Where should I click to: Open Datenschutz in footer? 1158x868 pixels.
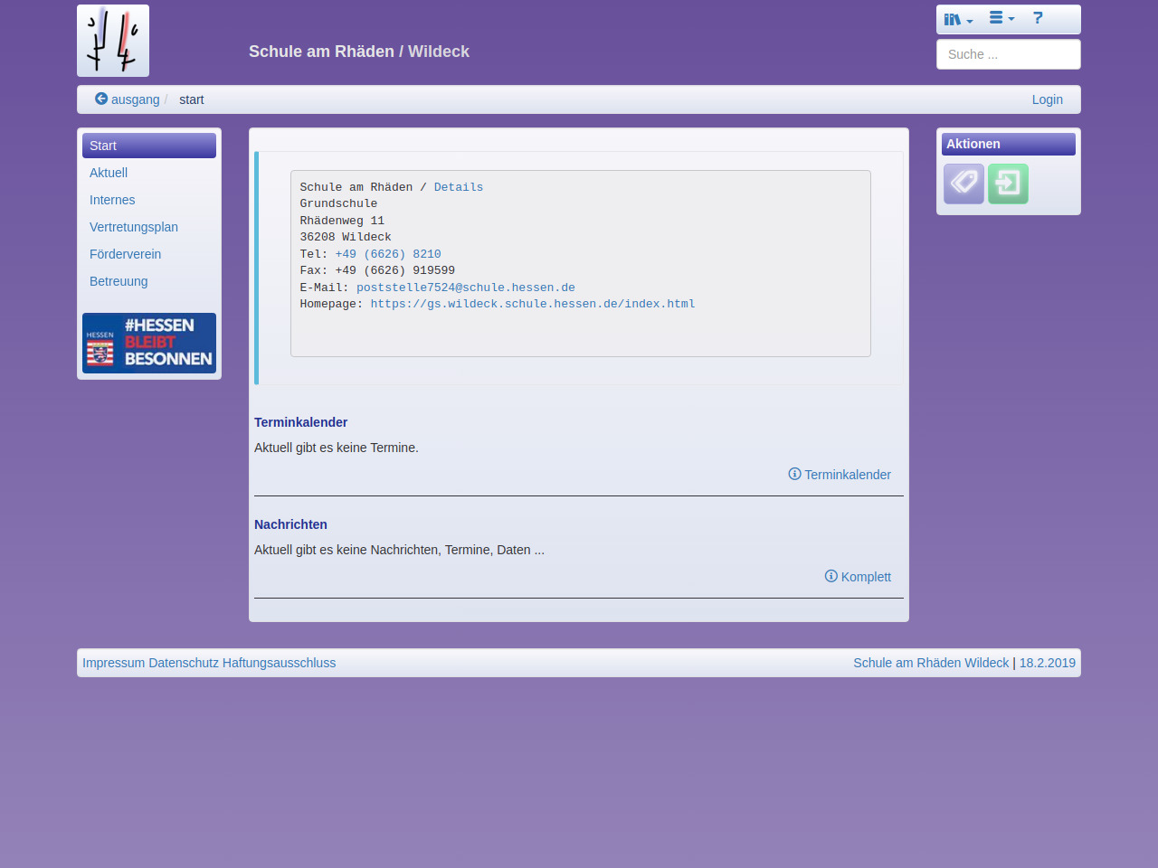point(184,663)
